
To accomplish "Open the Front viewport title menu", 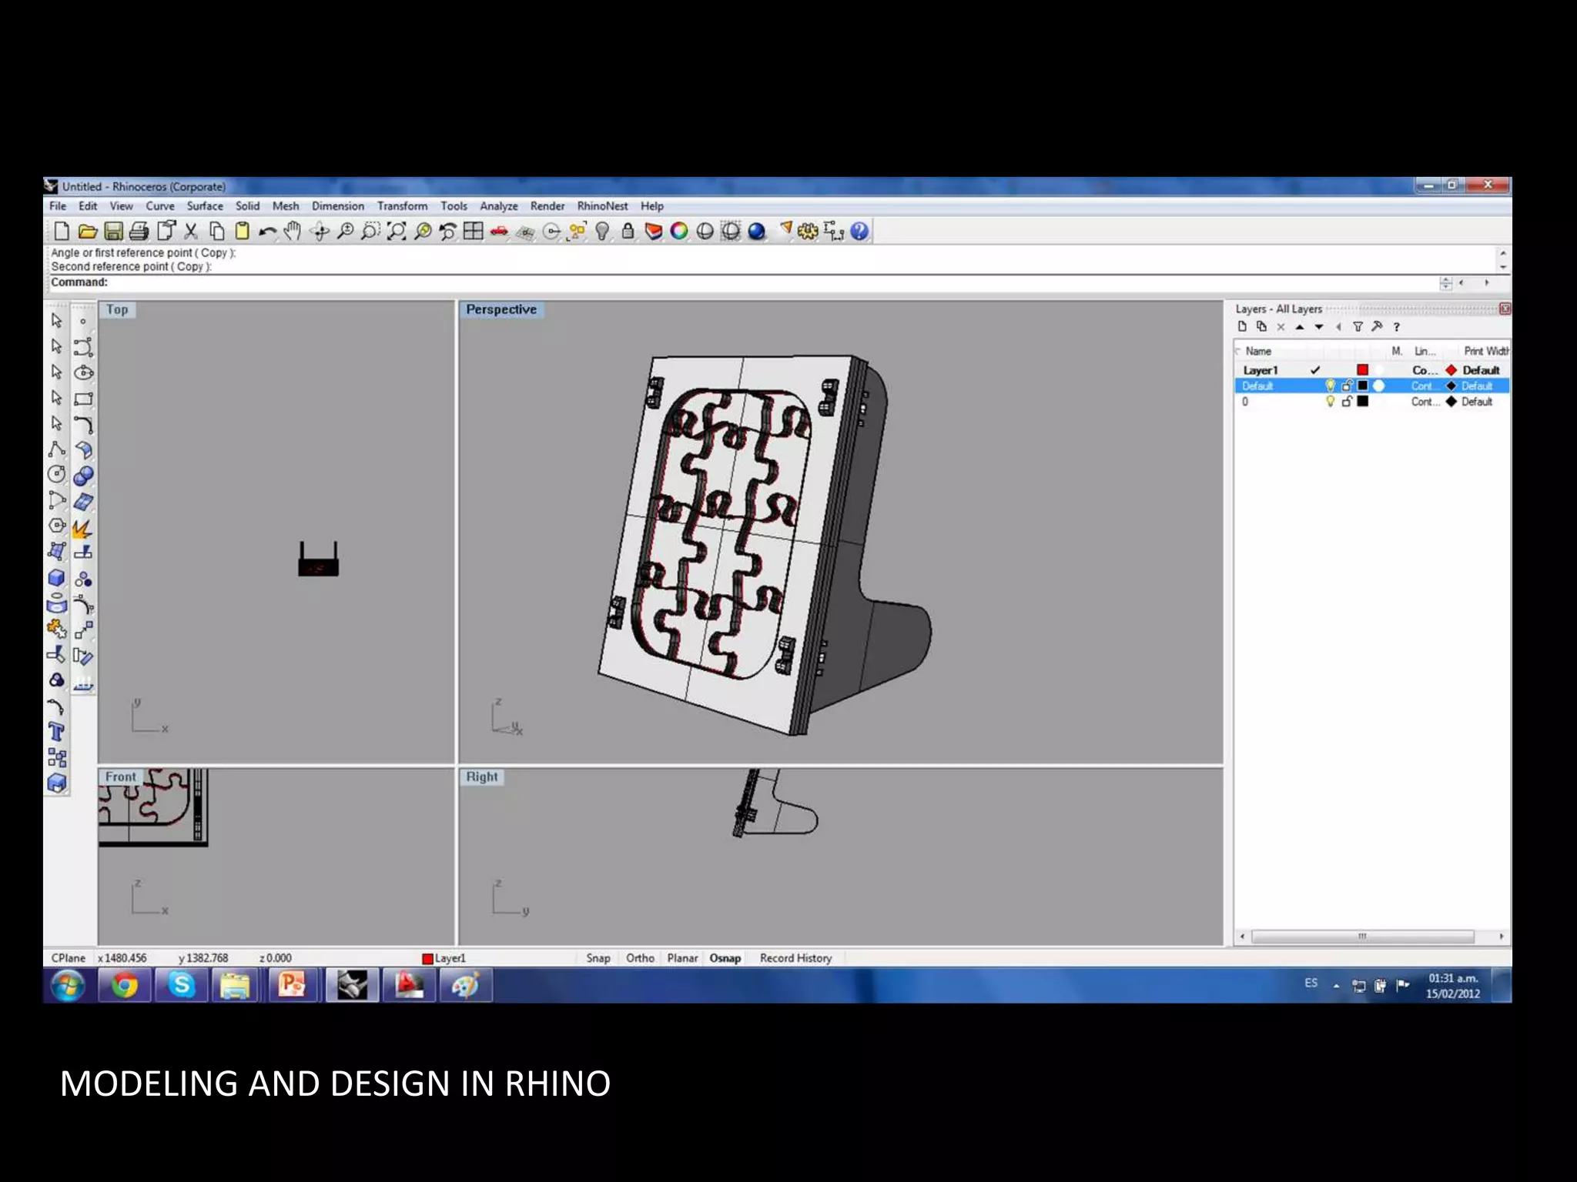I will coord(121,777).
